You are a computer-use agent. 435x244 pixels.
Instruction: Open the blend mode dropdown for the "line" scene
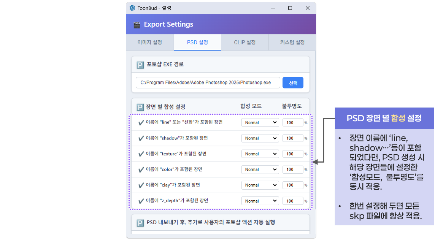point(260,122)
